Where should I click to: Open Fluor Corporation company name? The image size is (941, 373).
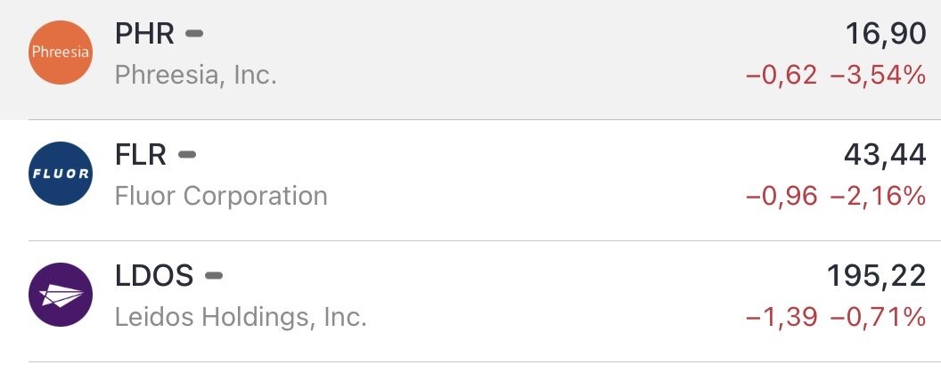pos(221,195)
